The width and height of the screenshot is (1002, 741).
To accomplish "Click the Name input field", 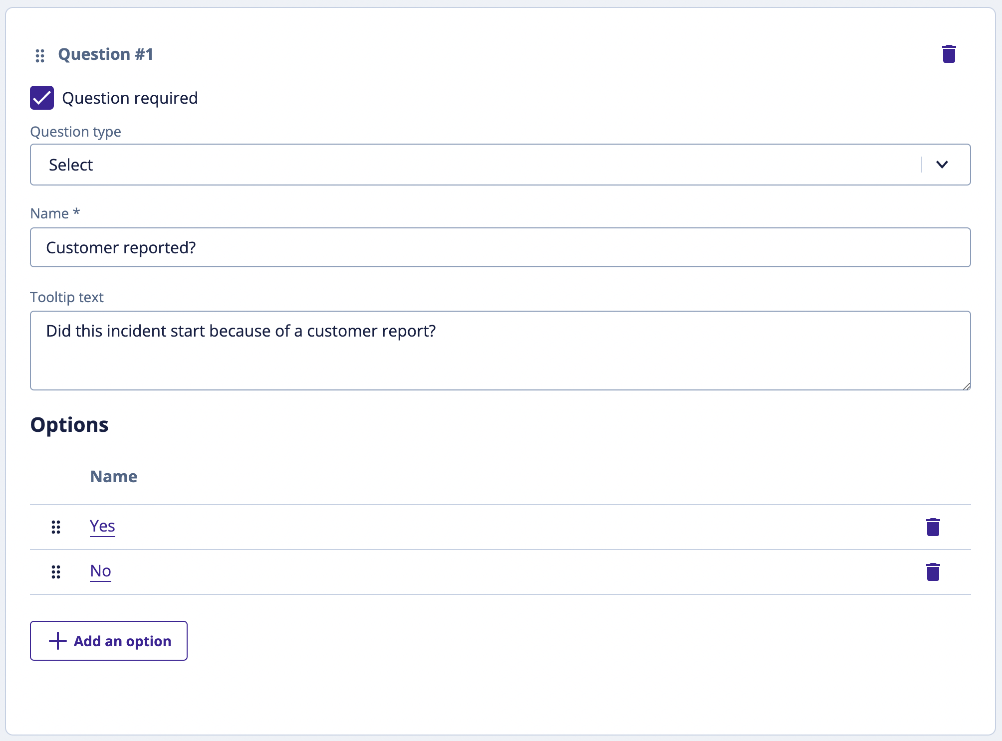I will point(500,247).
